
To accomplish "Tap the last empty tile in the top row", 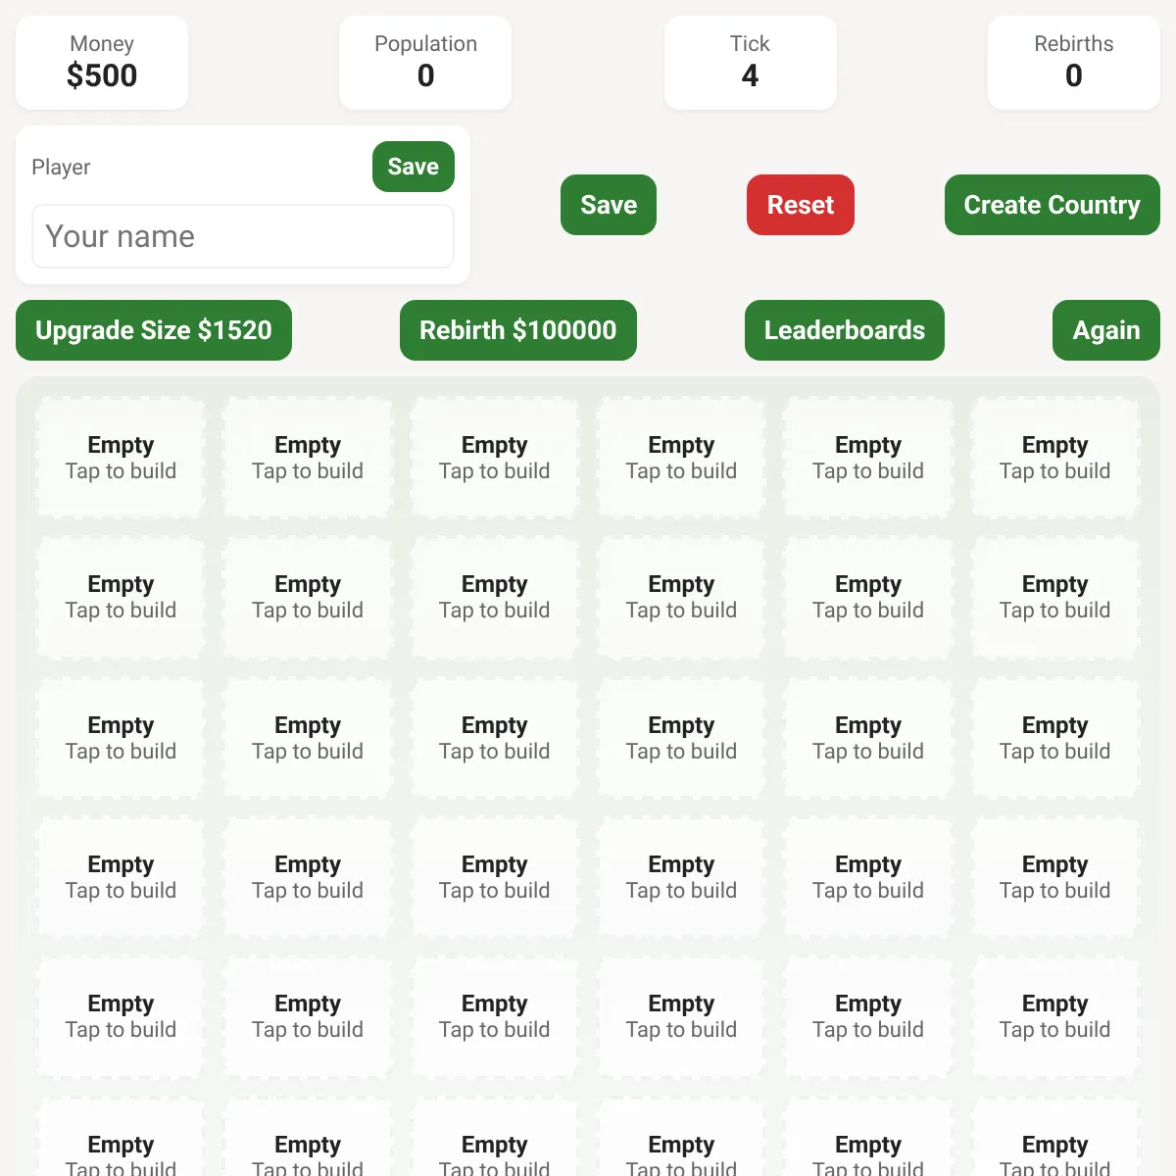I will pos(1055,458).
